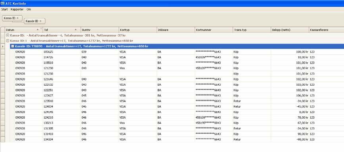Click the 67,00 kr amount cell
Screen dimensions: 344x152
tap(290, 123)
